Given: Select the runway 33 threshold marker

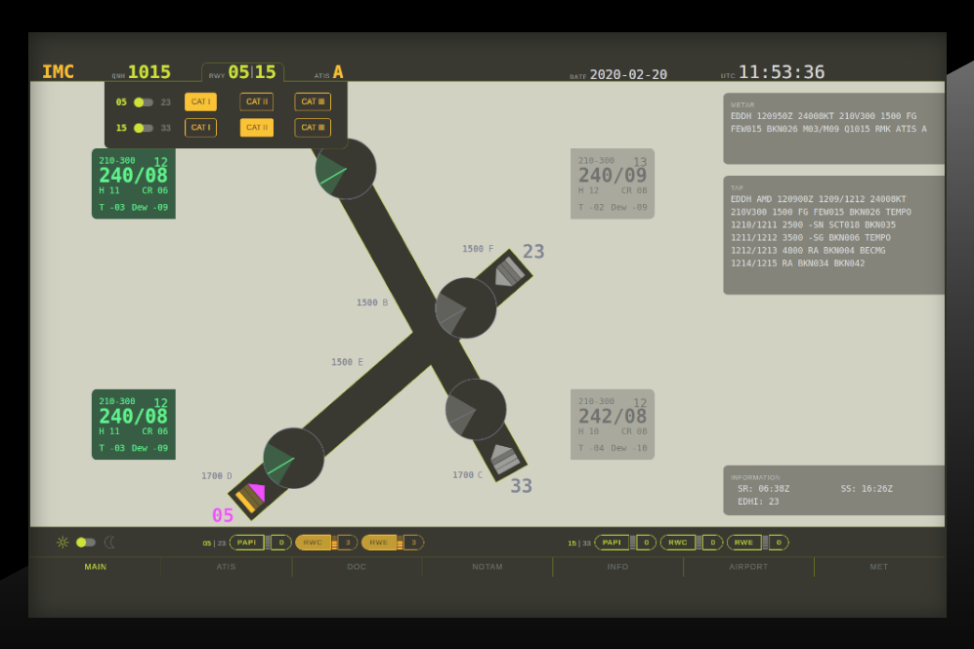Looking at the screenshot, I should point(504,459).
